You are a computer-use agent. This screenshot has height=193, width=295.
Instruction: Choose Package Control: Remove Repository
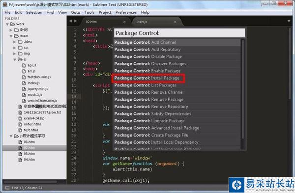click(177, 107)
